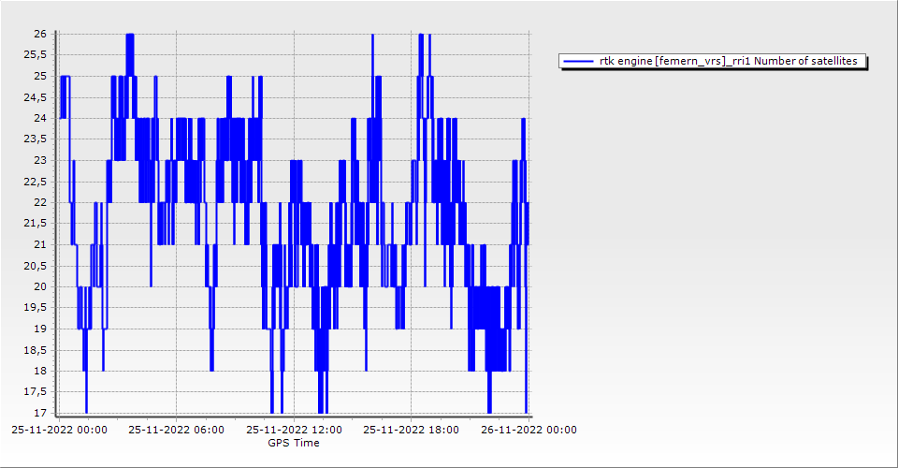
Task: Click the '19' y-axis tick label
Action: click(40, 329)
